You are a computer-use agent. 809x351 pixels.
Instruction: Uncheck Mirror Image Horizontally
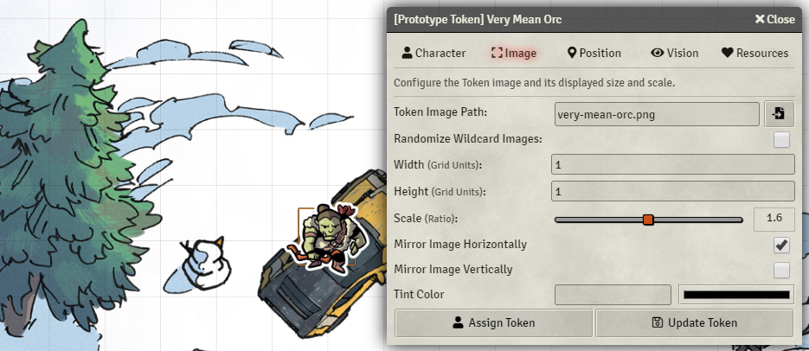click(781, 245)
